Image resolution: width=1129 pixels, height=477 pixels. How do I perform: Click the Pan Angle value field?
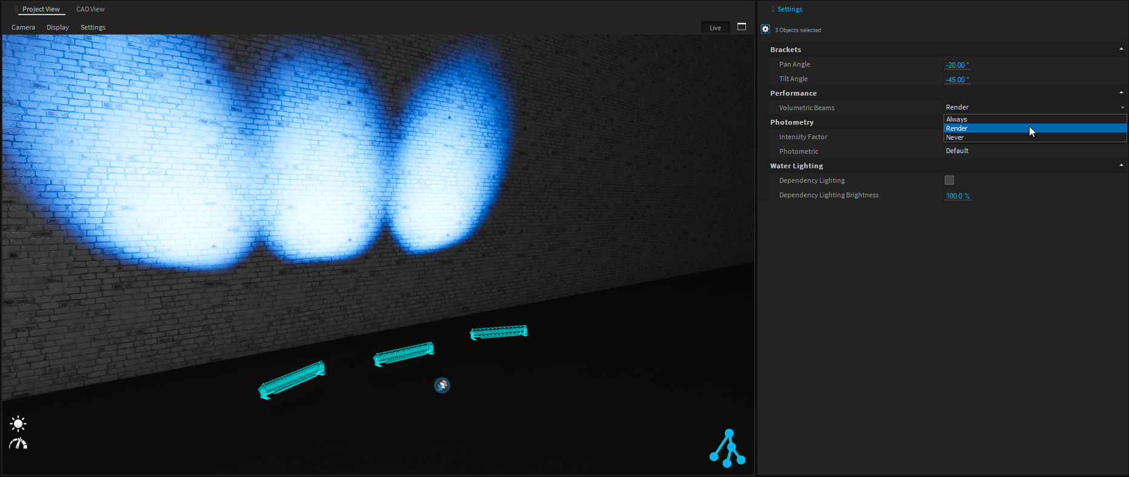[x=957, y=65]
